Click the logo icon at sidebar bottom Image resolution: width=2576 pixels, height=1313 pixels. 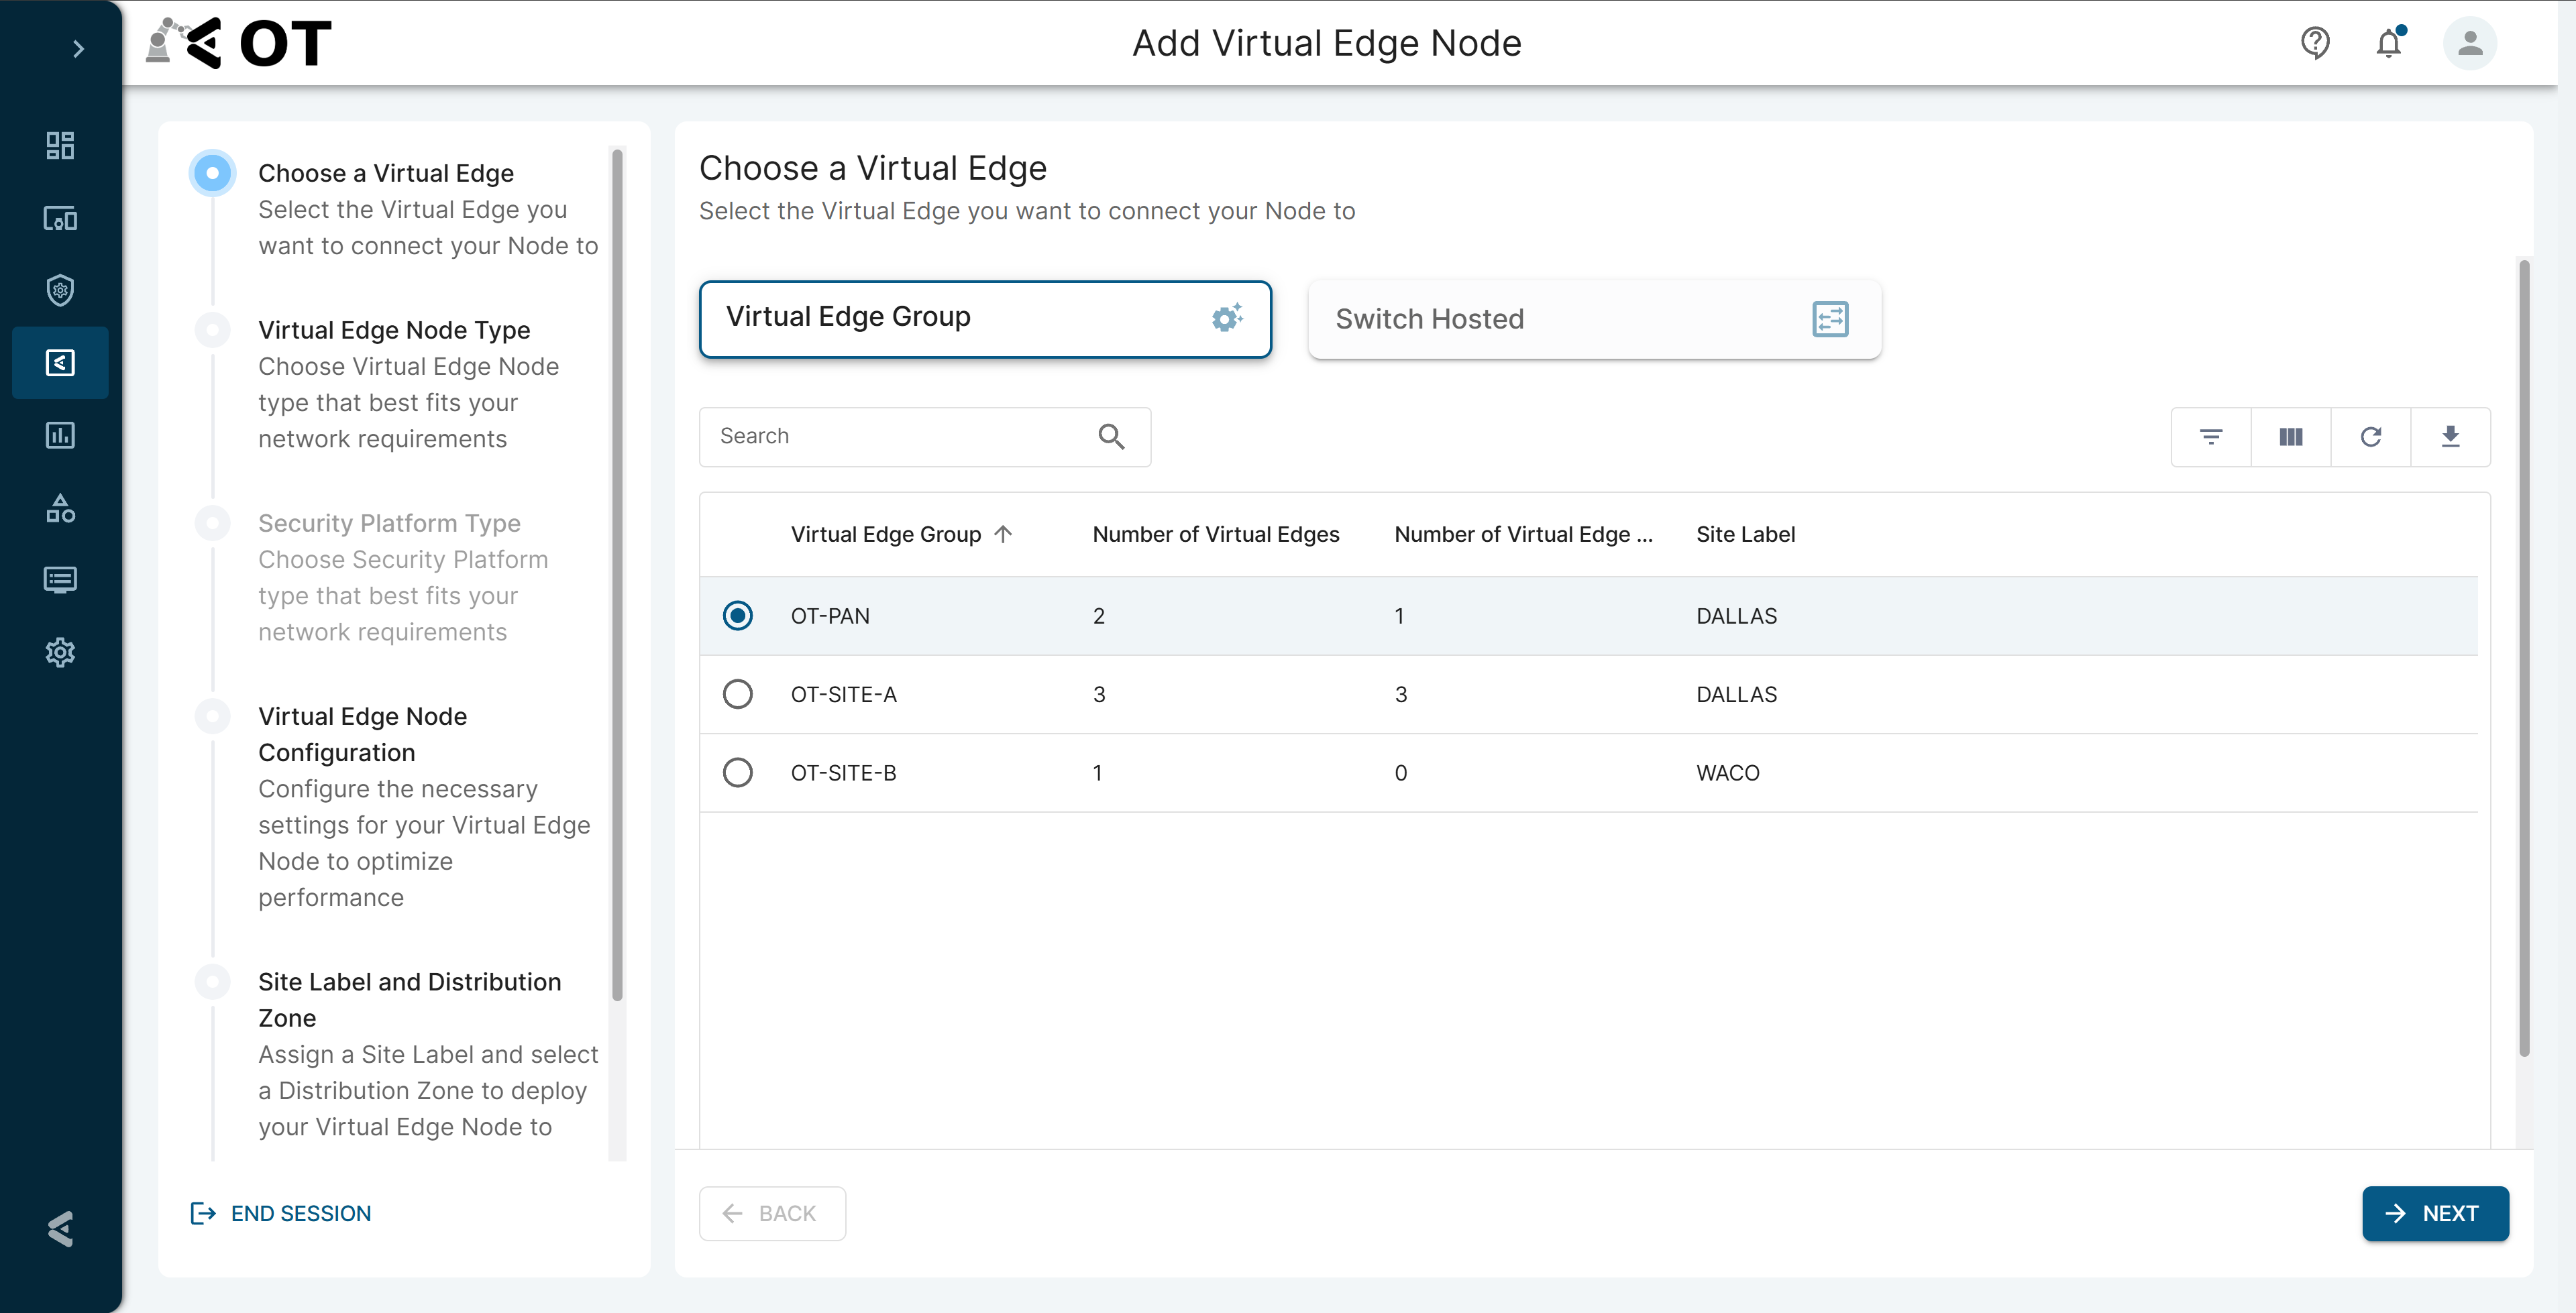60,1229
